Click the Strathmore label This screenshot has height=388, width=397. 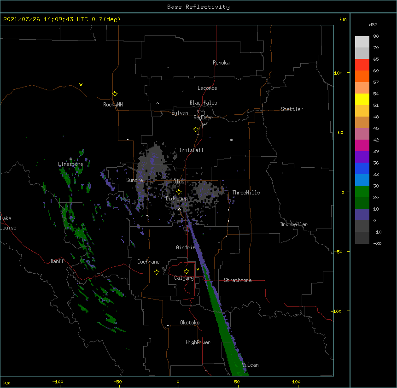pos(238,280)
